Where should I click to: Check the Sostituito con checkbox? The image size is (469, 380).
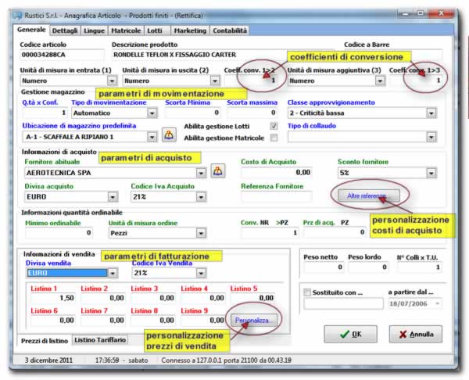pos(307,292)
